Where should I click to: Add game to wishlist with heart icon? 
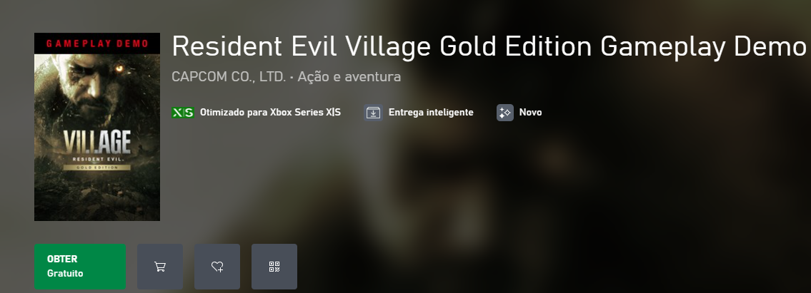217,266
